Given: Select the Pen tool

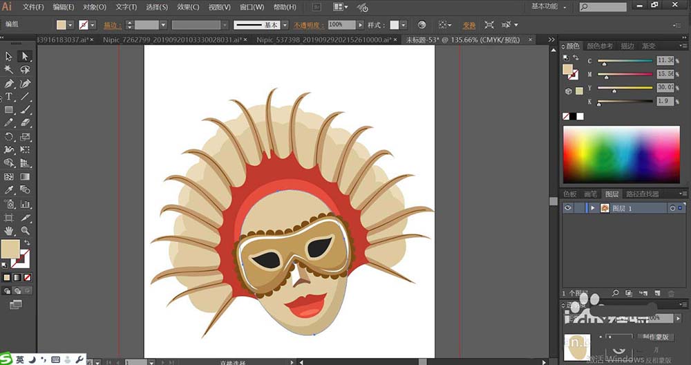Looking at the screenshot, I should (x=9, y=84).
